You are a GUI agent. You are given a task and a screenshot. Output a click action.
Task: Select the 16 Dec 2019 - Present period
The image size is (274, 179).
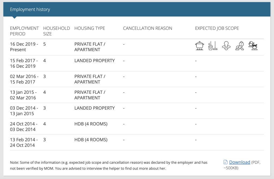(24, 47)
